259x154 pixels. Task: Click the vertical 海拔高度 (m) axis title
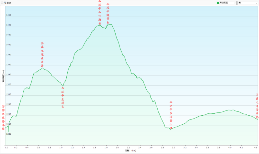click(3, 76)
